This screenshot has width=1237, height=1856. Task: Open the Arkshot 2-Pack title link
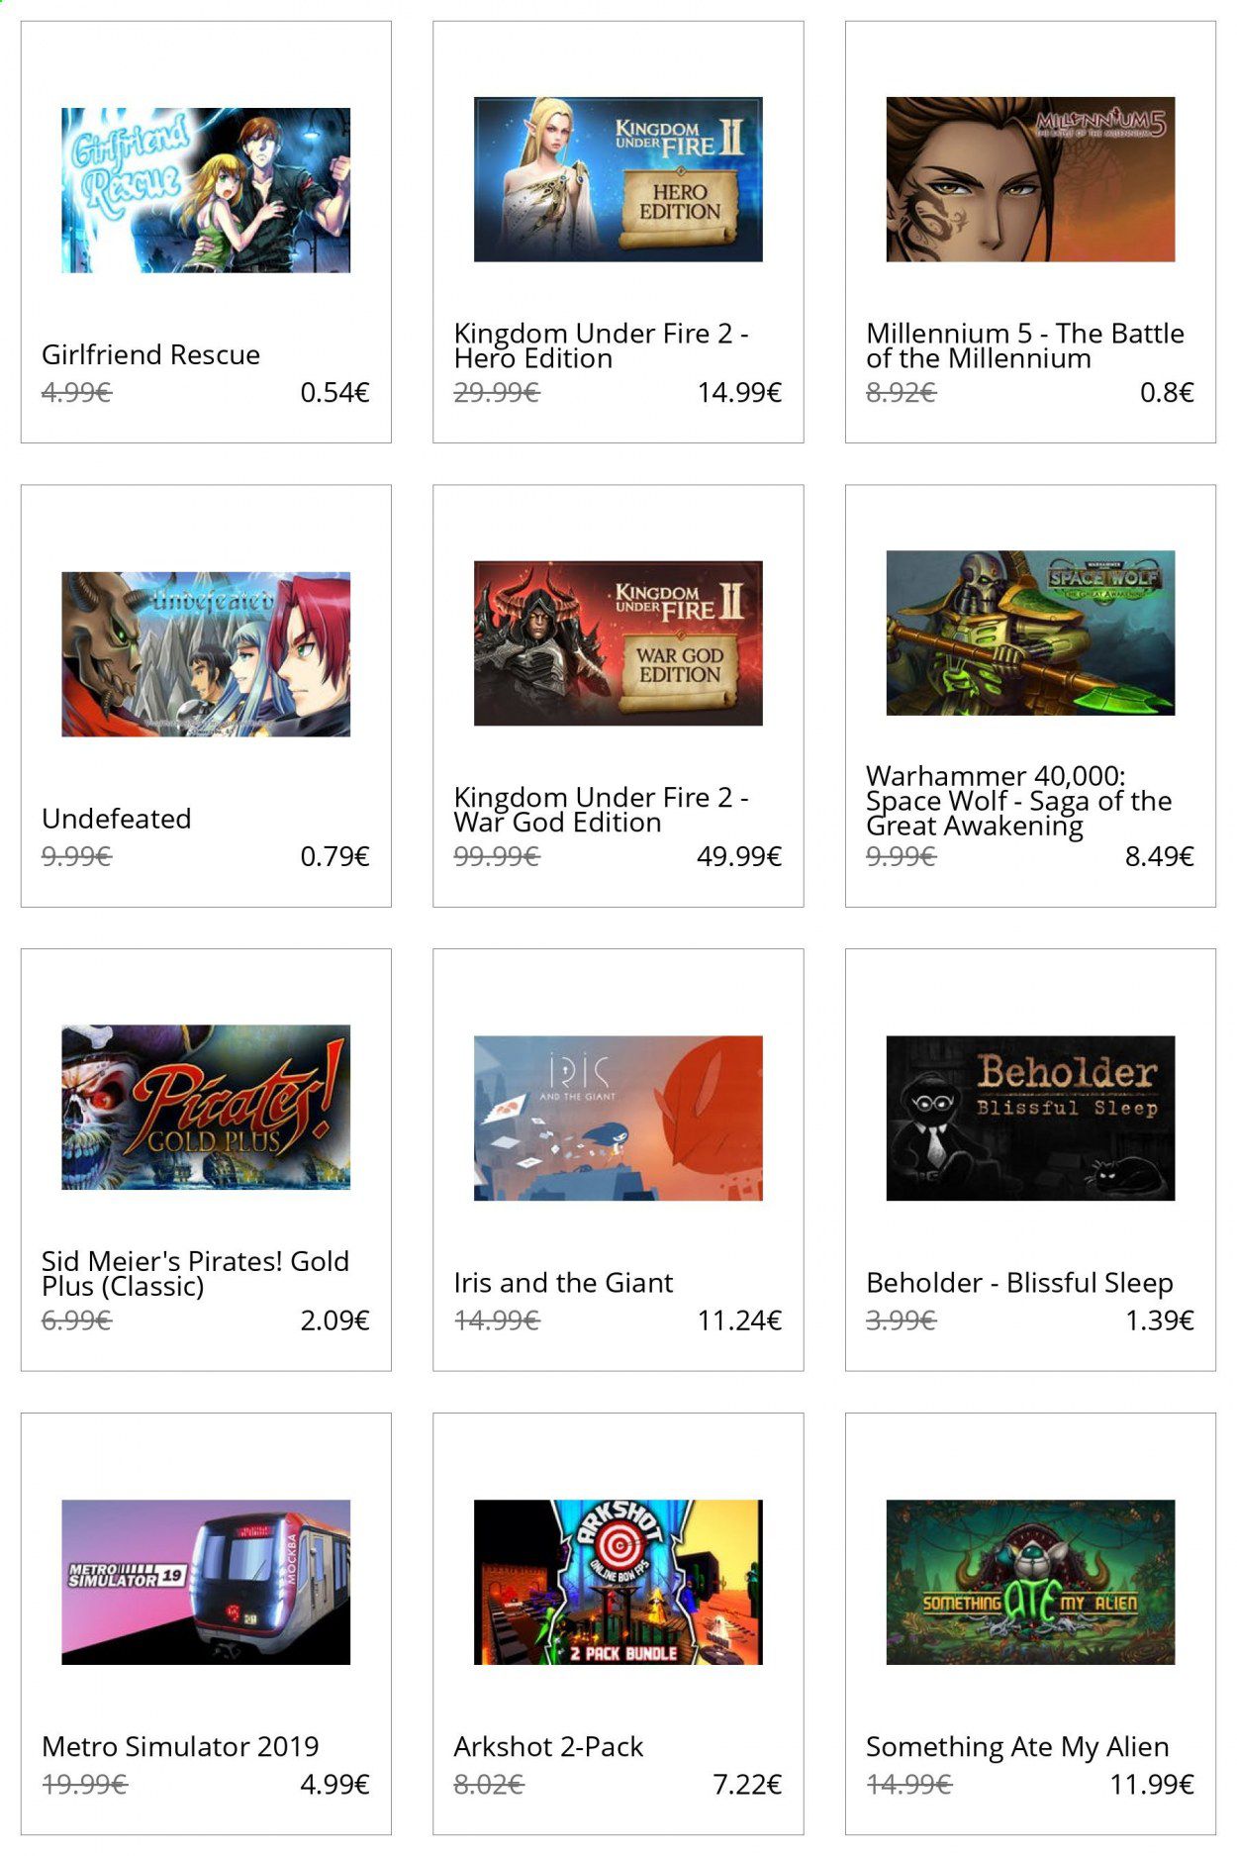click(548, 1746)
